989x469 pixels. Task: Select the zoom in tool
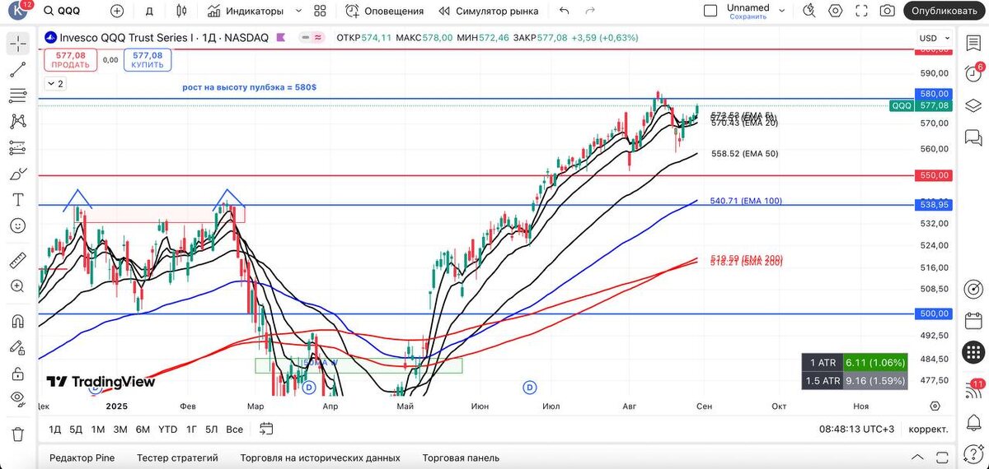(18, 286)
